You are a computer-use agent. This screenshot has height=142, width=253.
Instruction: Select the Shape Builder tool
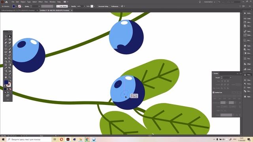[x=6, y=62]
